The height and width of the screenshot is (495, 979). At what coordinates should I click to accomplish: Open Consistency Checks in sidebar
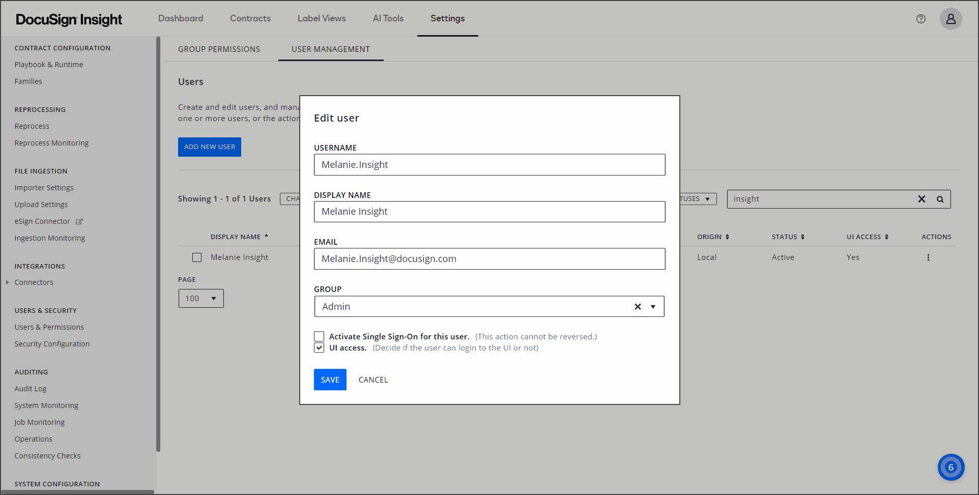click(48, 456)
